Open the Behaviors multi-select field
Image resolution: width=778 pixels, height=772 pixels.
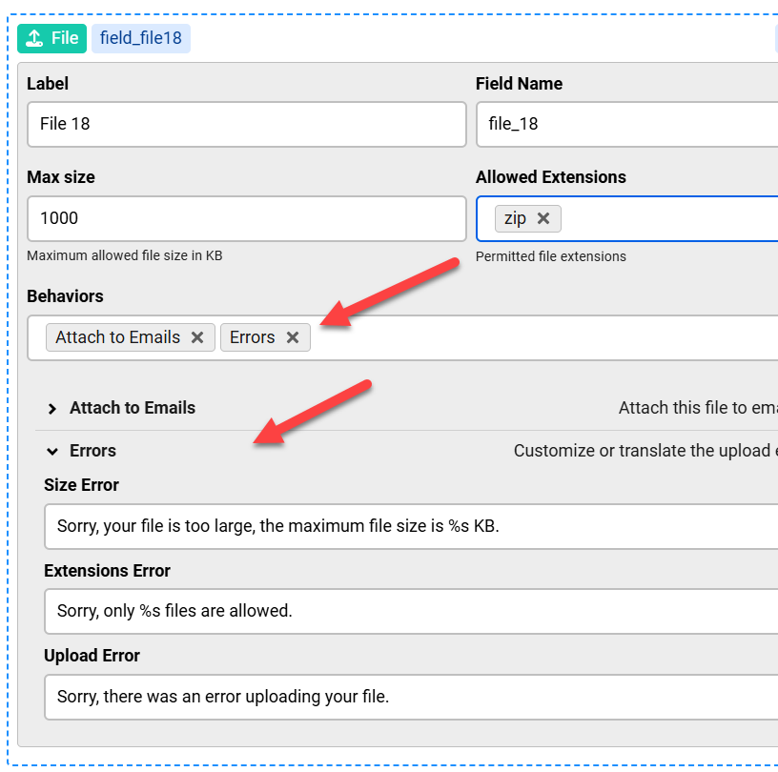coord(543,337)
